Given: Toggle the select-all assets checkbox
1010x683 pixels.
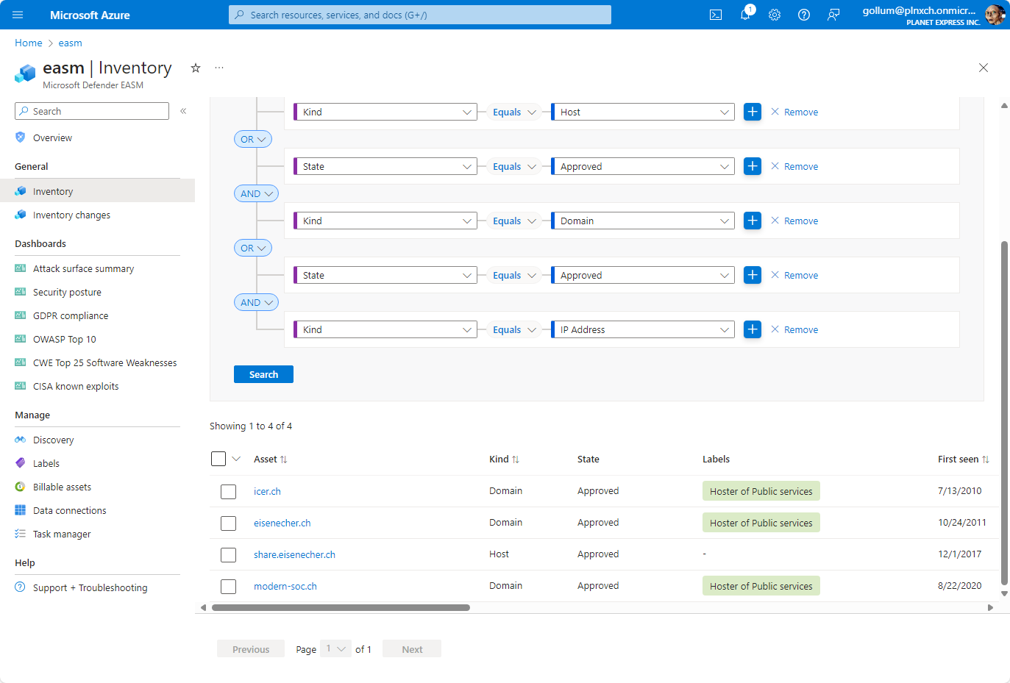Looking at the screenshot, I should [218, 459].
